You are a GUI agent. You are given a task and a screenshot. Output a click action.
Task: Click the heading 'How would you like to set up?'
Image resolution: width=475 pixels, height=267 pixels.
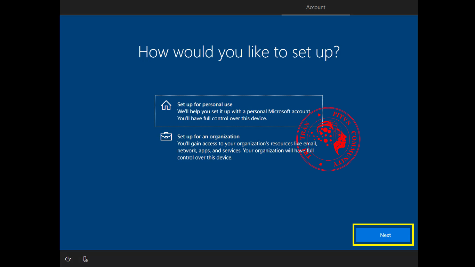click(239, 52)
